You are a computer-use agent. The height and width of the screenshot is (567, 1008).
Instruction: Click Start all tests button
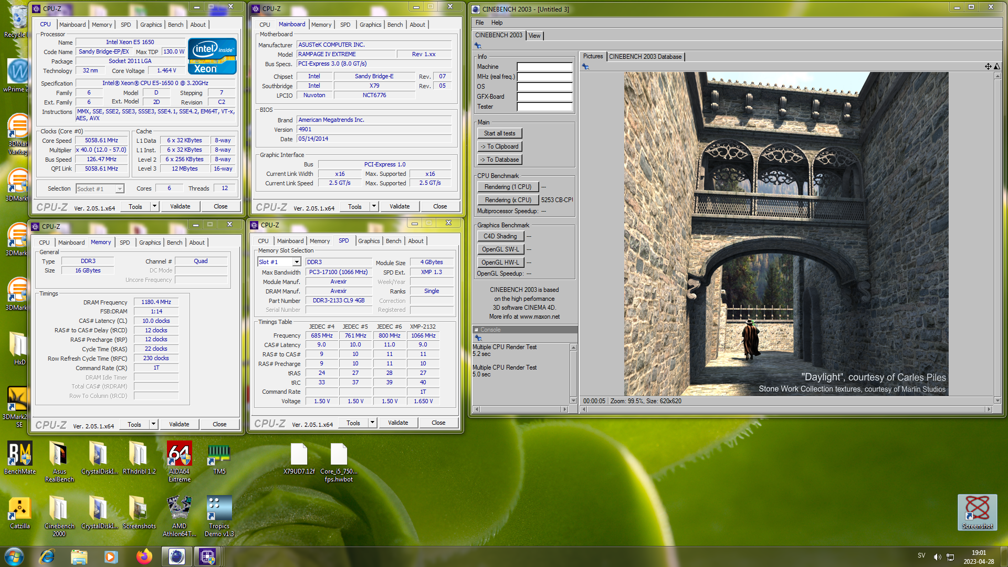pos(499,133)
